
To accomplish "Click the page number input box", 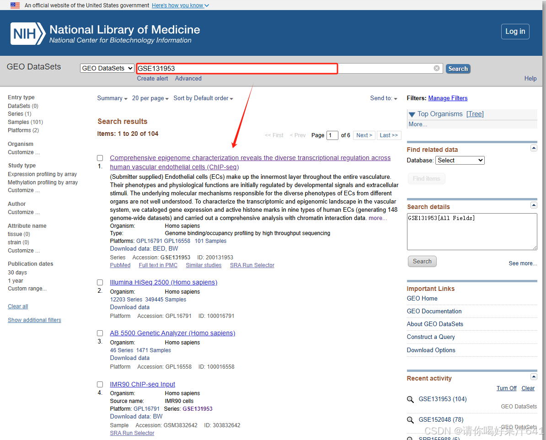I will 332,135.
